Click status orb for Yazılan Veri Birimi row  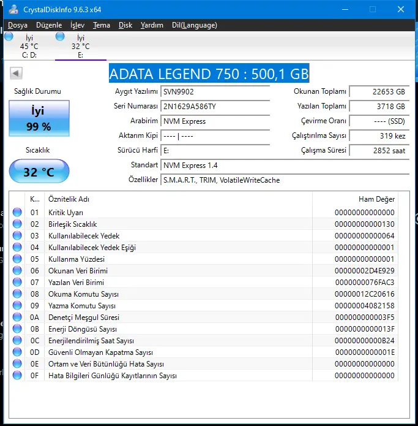tap(17, 283)
